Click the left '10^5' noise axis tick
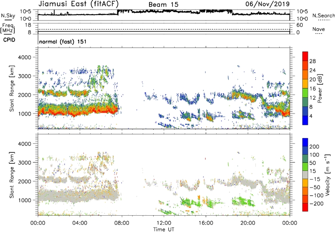The image size is (335, 232). (x=26, y=12)
